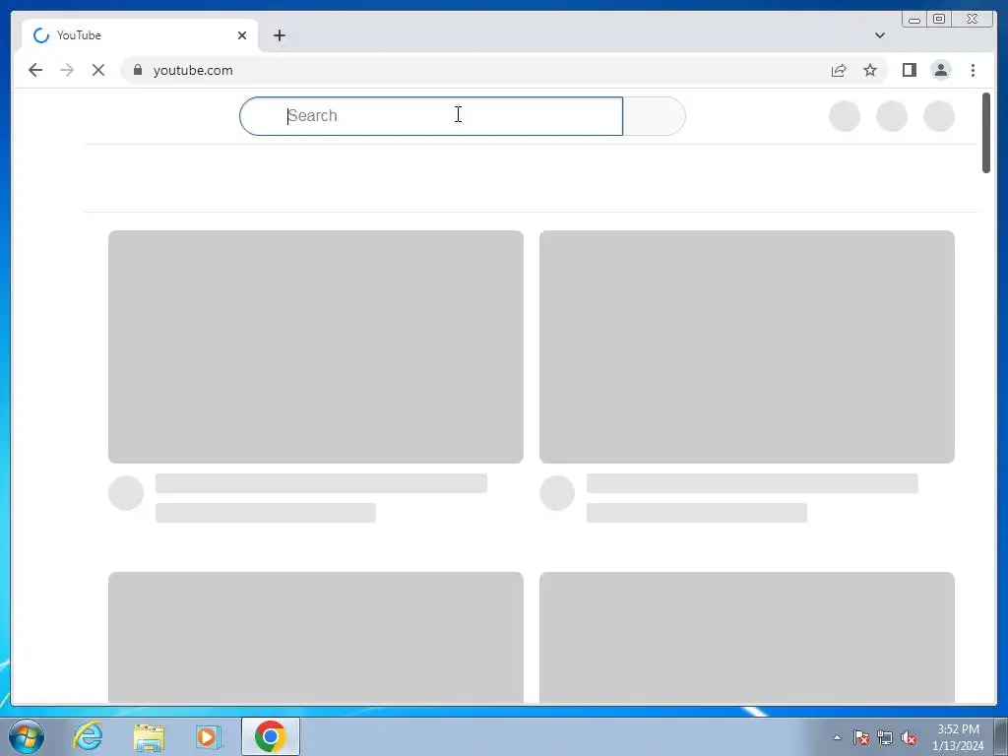Grab the page vertical scrollbar thumb
Screen dimensions: 1008x756
click(x=986, y=133)
